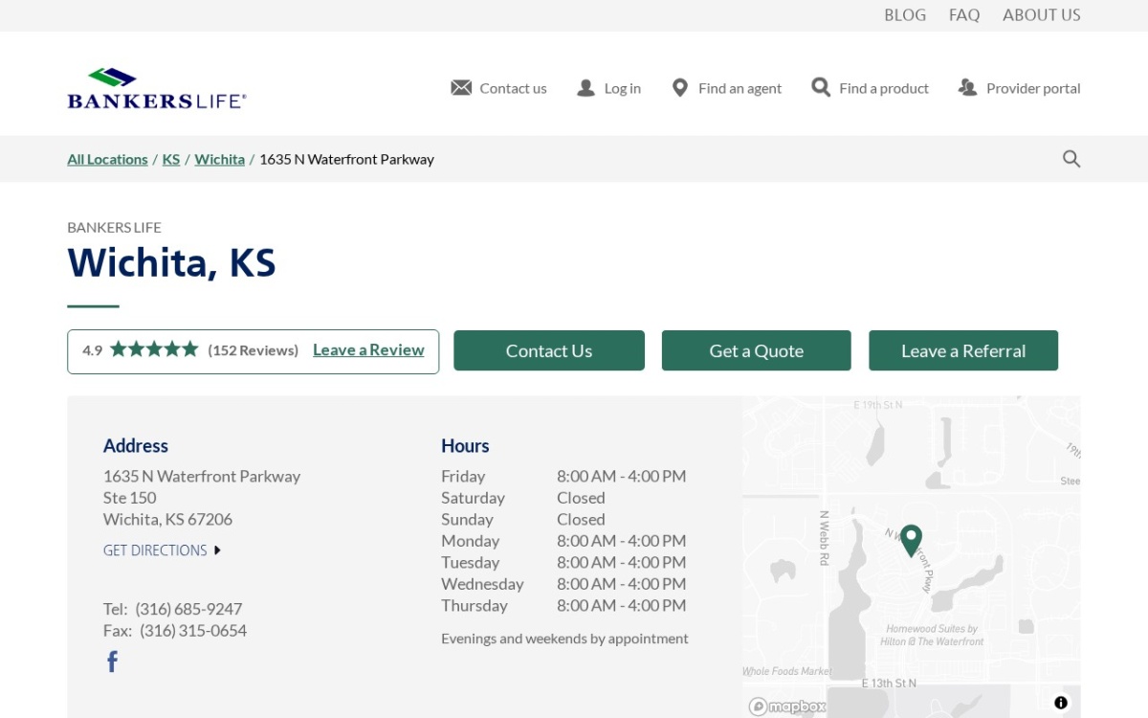Click the envelope icon beside Contact us
Screen dimensions: 1148x718
click(x=461, y=88)
